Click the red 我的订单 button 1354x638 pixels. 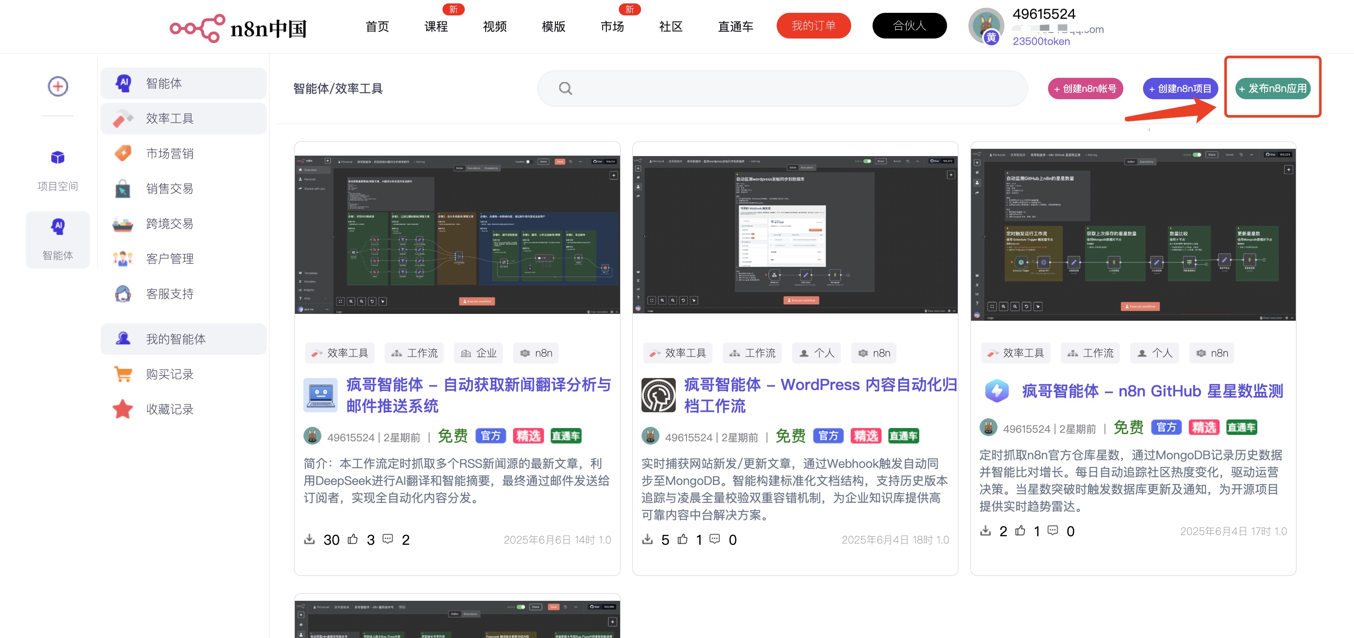click(x=813, y=26)
